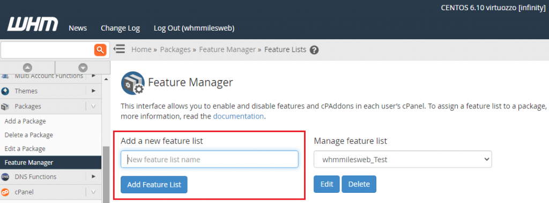Click the Delete button
549x203 pixels.
(x=359, y=184)
